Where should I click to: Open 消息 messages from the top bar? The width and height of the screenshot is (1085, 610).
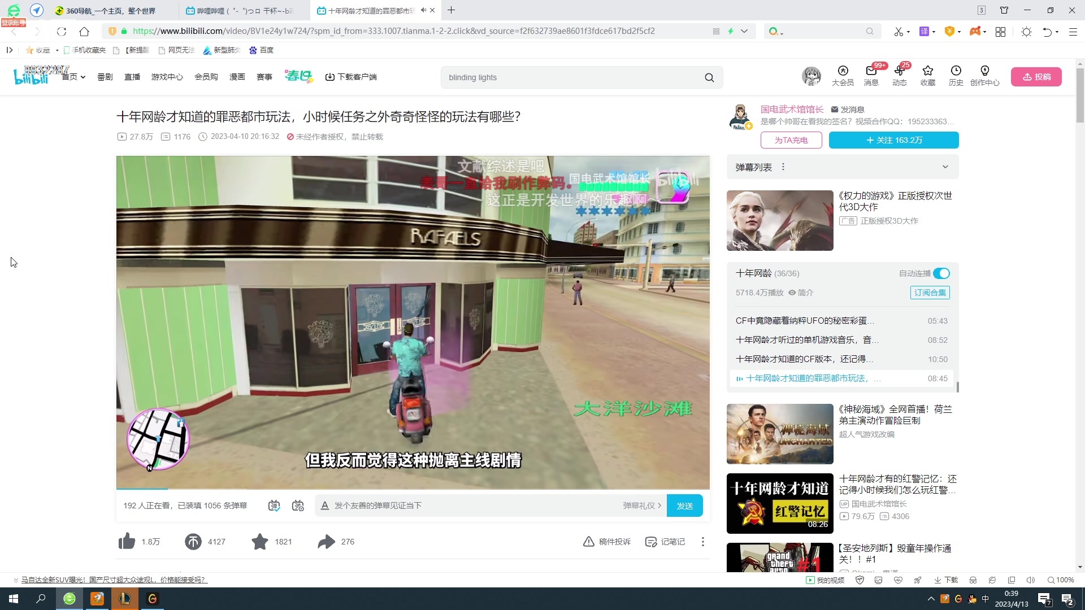[x=870, y=76]
